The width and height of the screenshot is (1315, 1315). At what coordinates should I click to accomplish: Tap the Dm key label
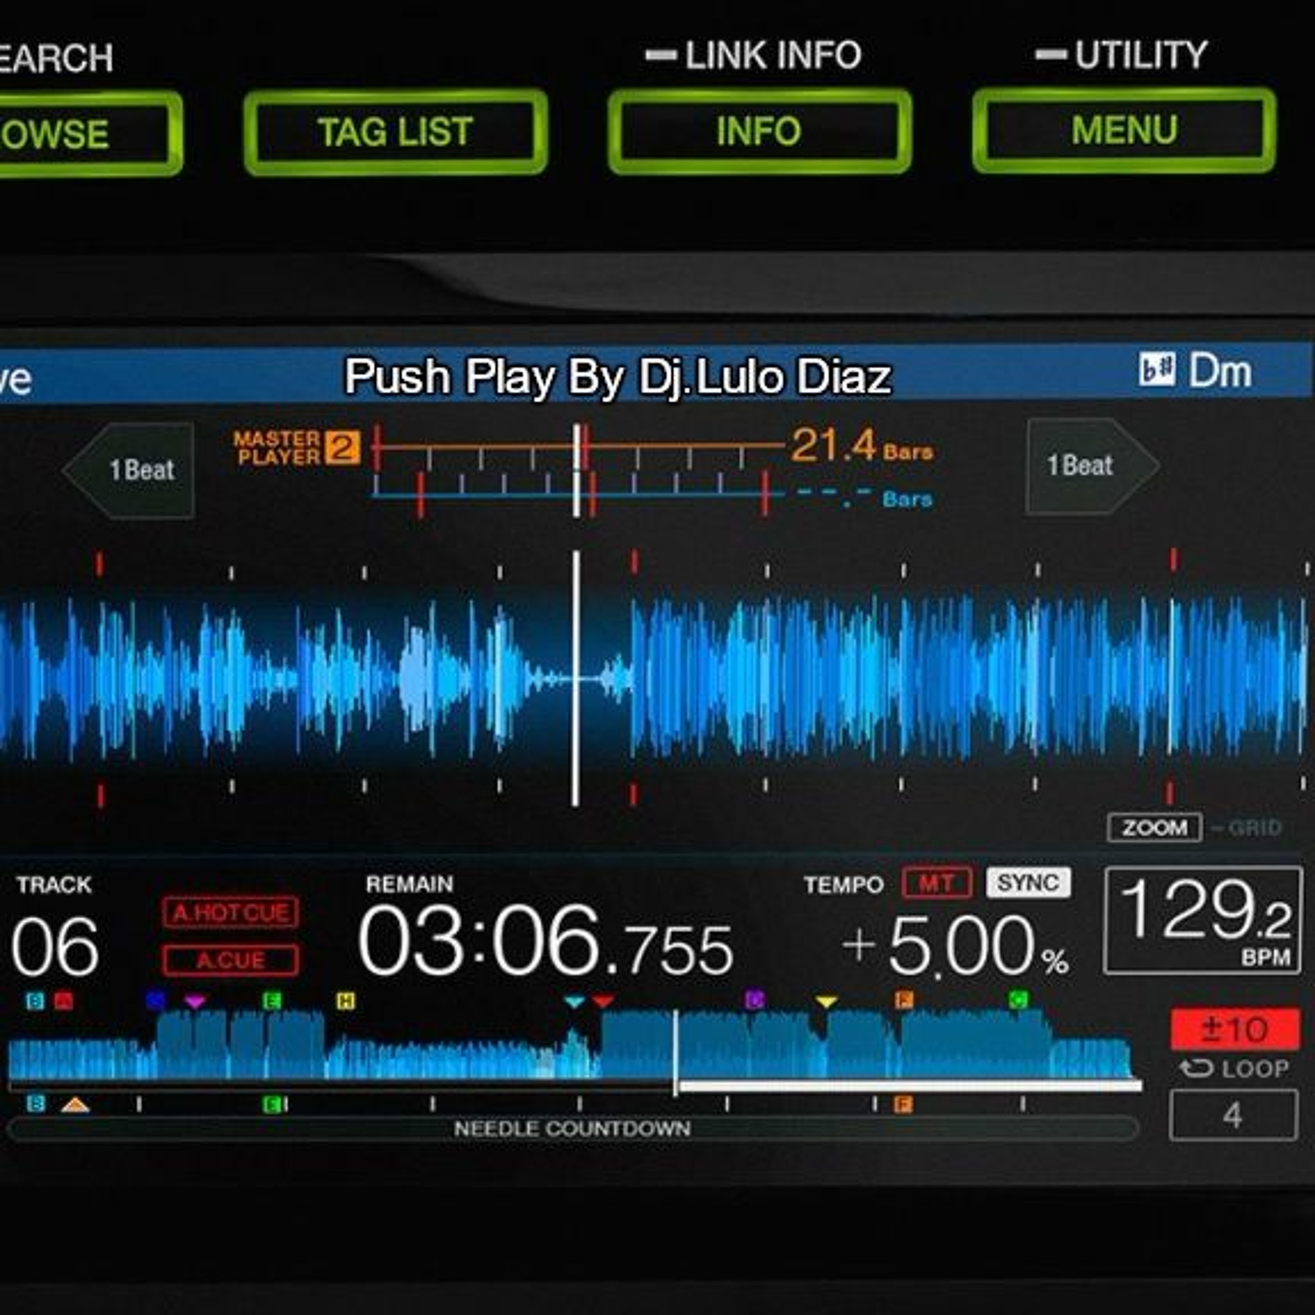1220,372
